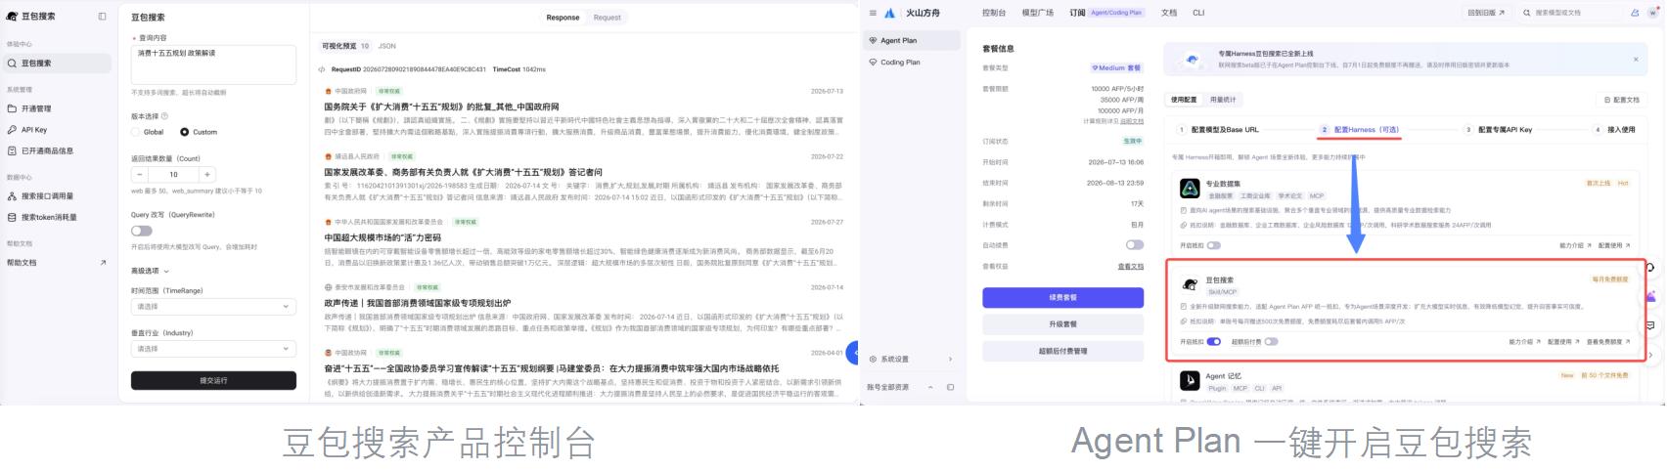1668x470 pixels.
Task: Open the 时间范围 (TimeRange) dropdown
Action: 213,306
